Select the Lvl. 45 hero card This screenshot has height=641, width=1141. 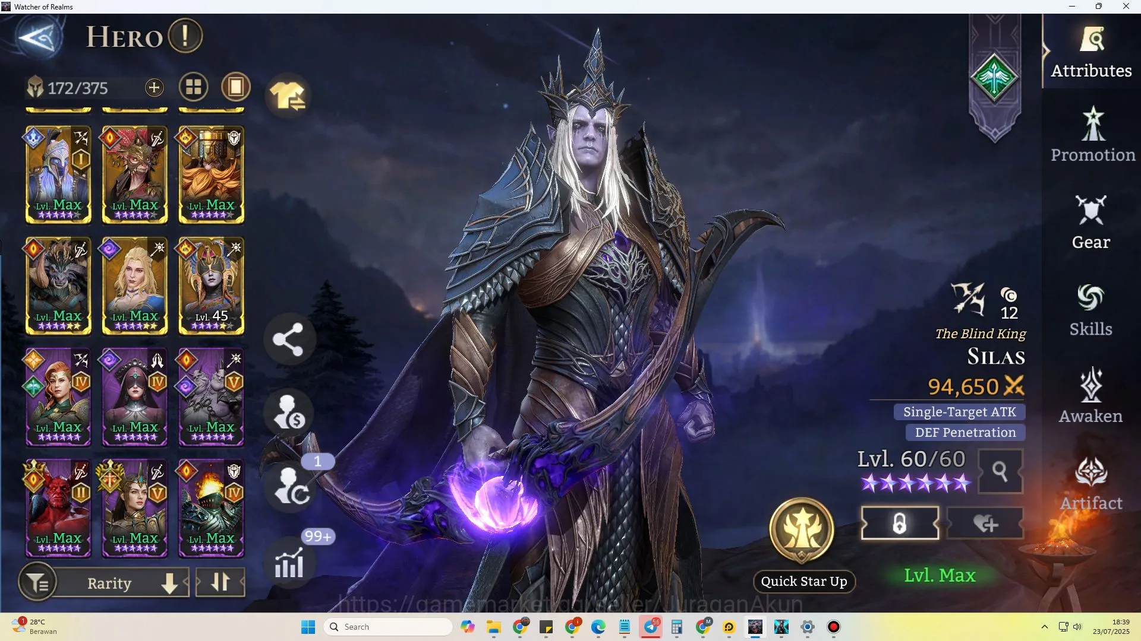211,286
